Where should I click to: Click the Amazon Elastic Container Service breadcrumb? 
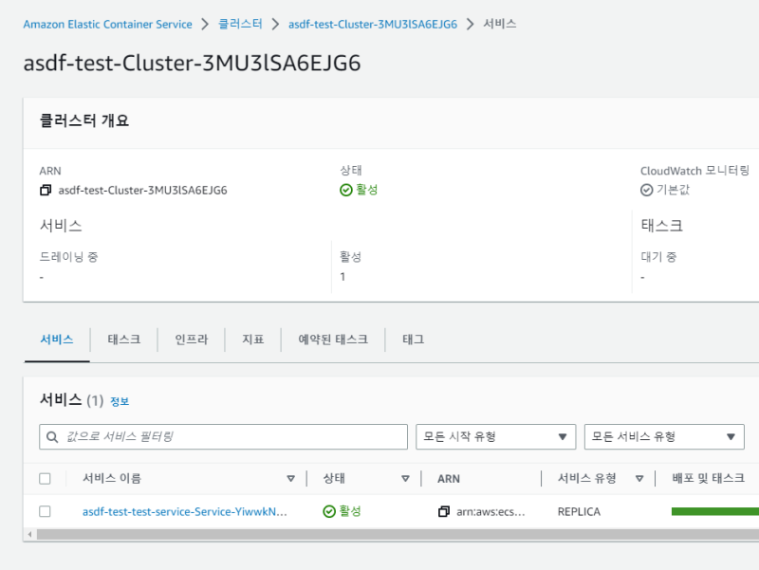107,24
